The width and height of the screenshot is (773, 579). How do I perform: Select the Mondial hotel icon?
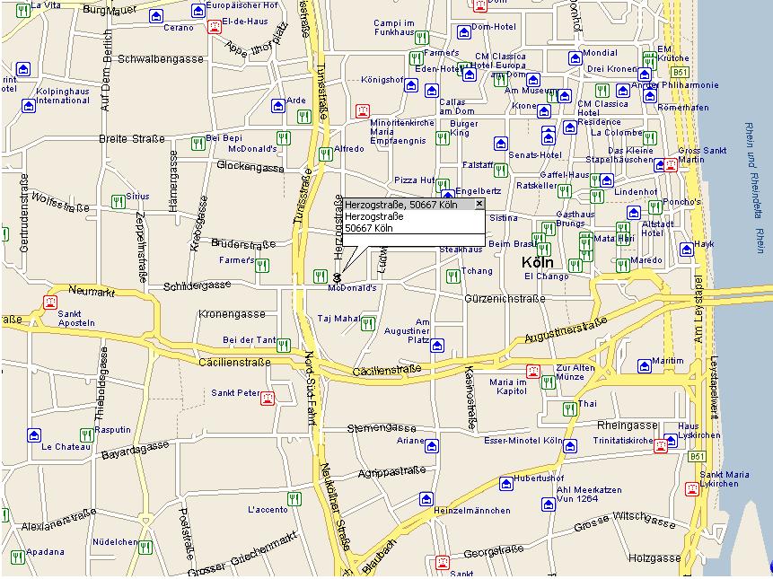[575, 58]
